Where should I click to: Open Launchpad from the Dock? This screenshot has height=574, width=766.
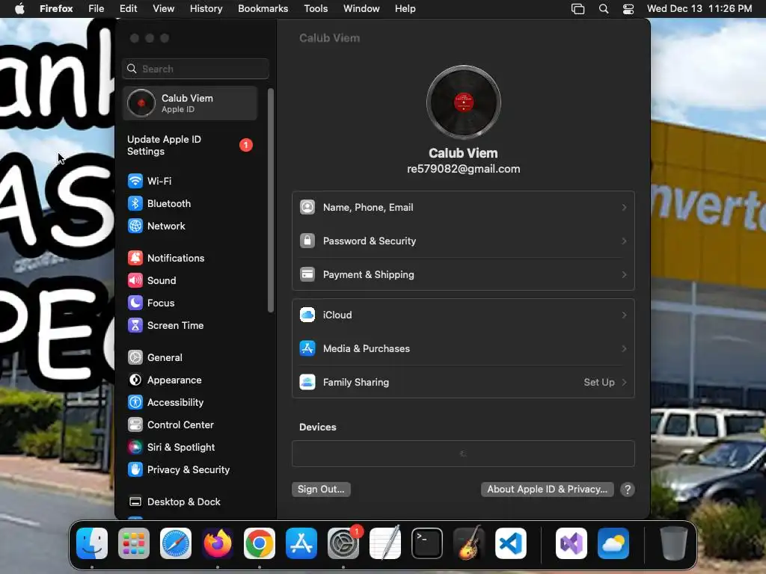pos(134,544)
